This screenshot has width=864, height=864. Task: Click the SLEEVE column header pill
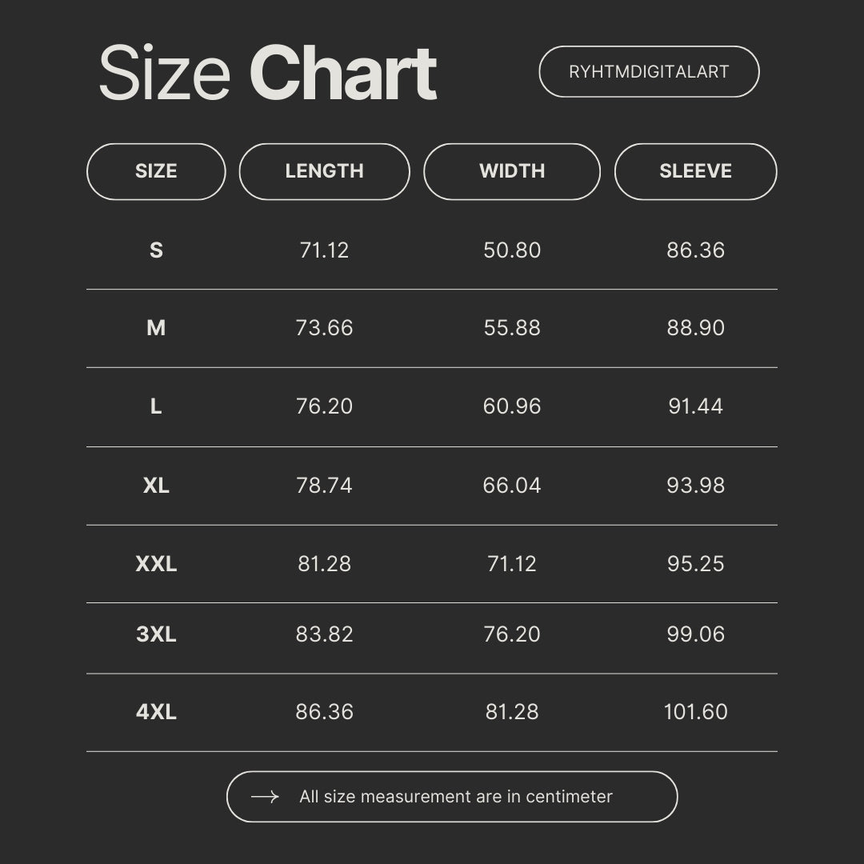point(695,171)
